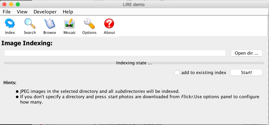Viewport: 269px width, 125px height.
Task: Open the Mosaic image tool
Action: click(x=70, y=24)
